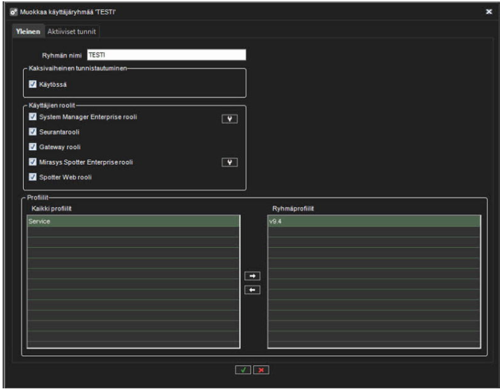This screenshot has height=389, width=500.
Task: Uncheck System Manager Enterprise rooli
Action: (32, 117)
